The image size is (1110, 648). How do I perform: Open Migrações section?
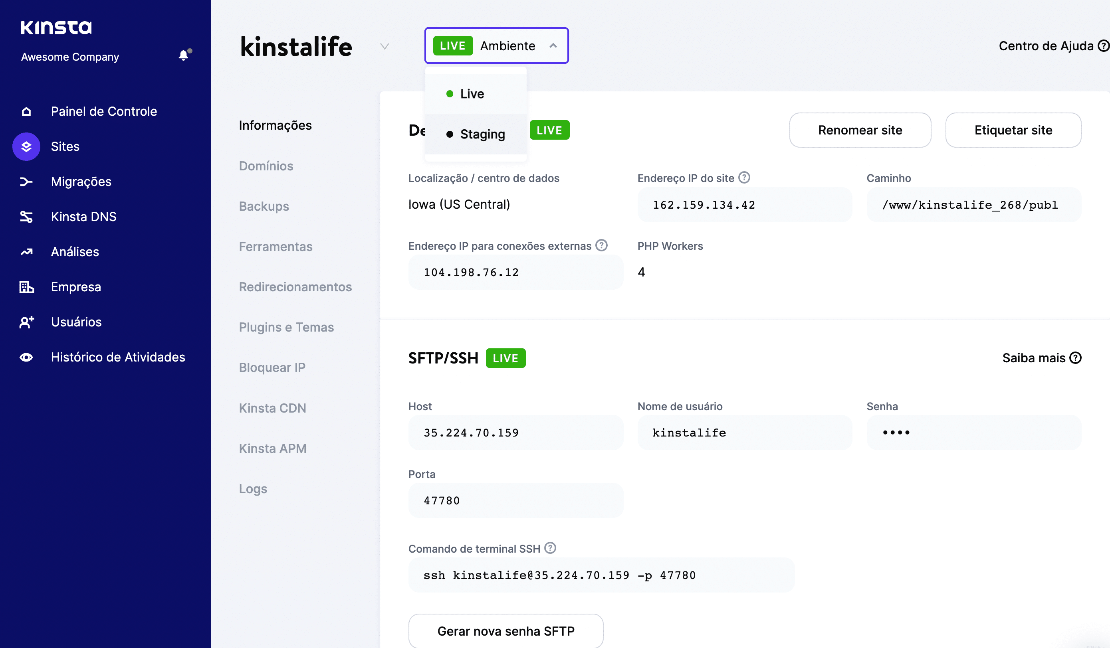tap(81, 181)
